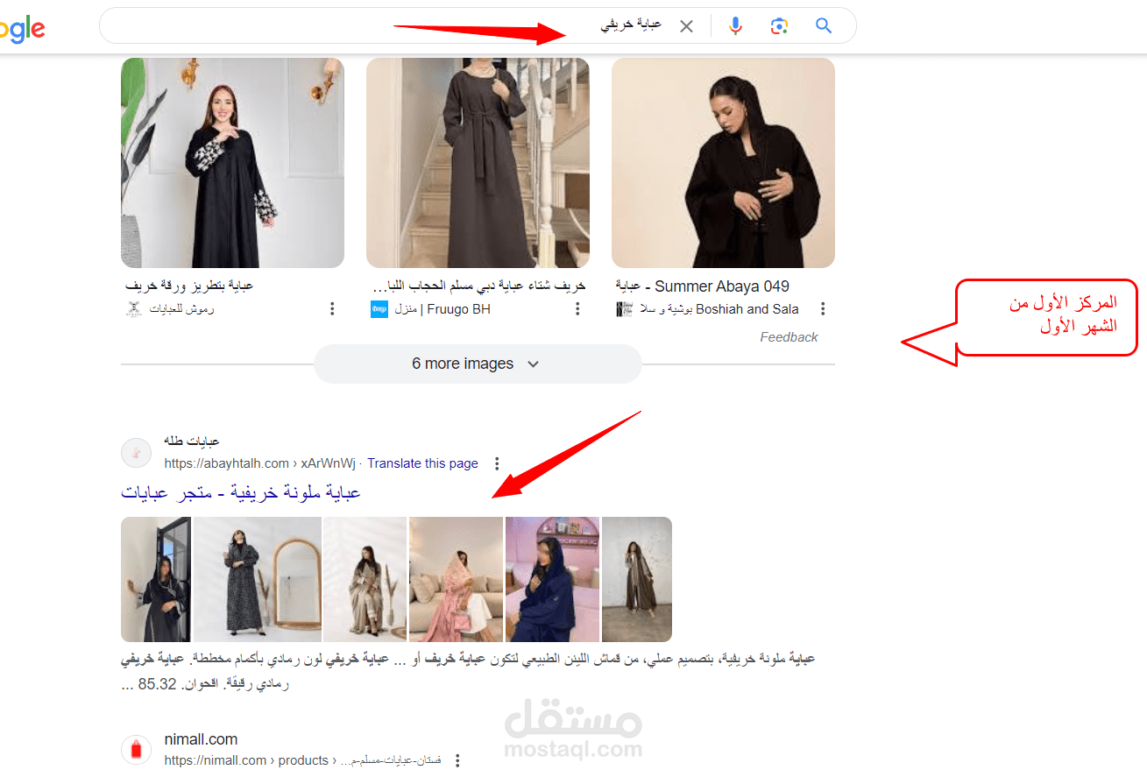Click the Fruugo BH site favicon
Screen dimensions: 1147x777
(379, 308)
